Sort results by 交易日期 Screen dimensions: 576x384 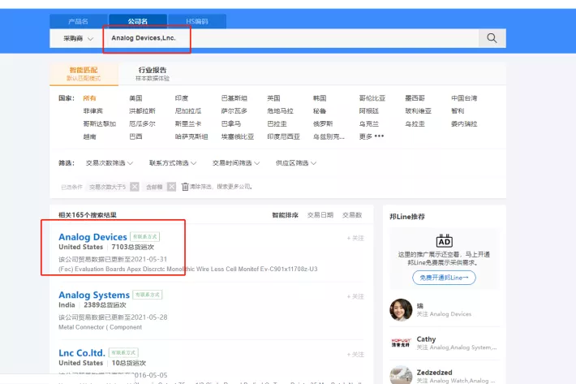coord(320,215)
